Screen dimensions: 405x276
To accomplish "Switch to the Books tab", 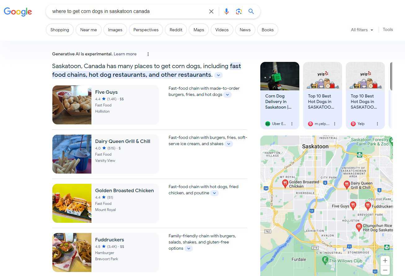I will click(268, 30).
